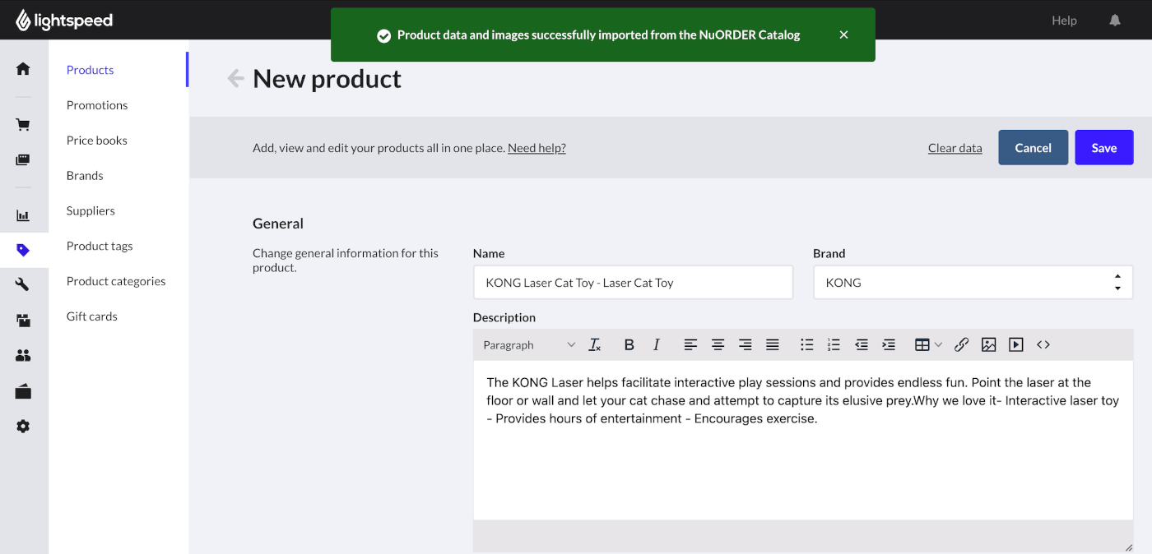The height and width of the screenshot is (554, 1152).
Task: Insert an image into description
Action: (x=988, y=345)
